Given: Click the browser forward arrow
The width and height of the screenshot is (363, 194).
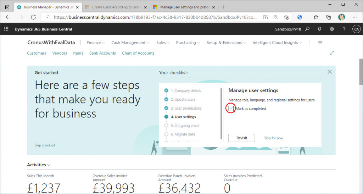Looking at the screenshot, I should (21, 17).
